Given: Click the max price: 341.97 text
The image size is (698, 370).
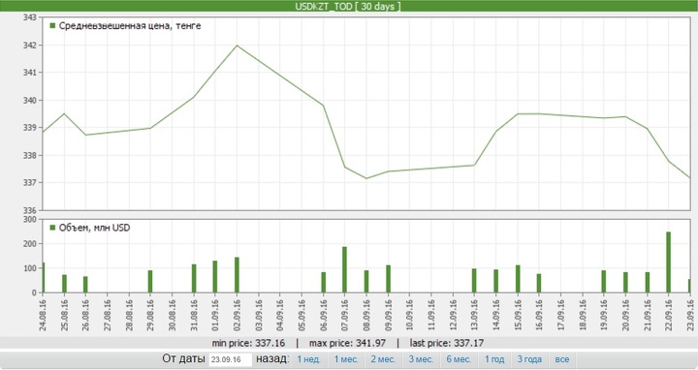Looking at the screenshot, I should pos(348,343).
